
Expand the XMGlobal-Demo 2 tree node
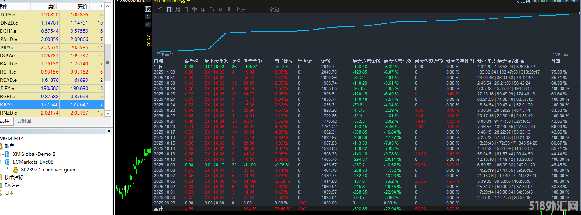click(x=2, y=154)
